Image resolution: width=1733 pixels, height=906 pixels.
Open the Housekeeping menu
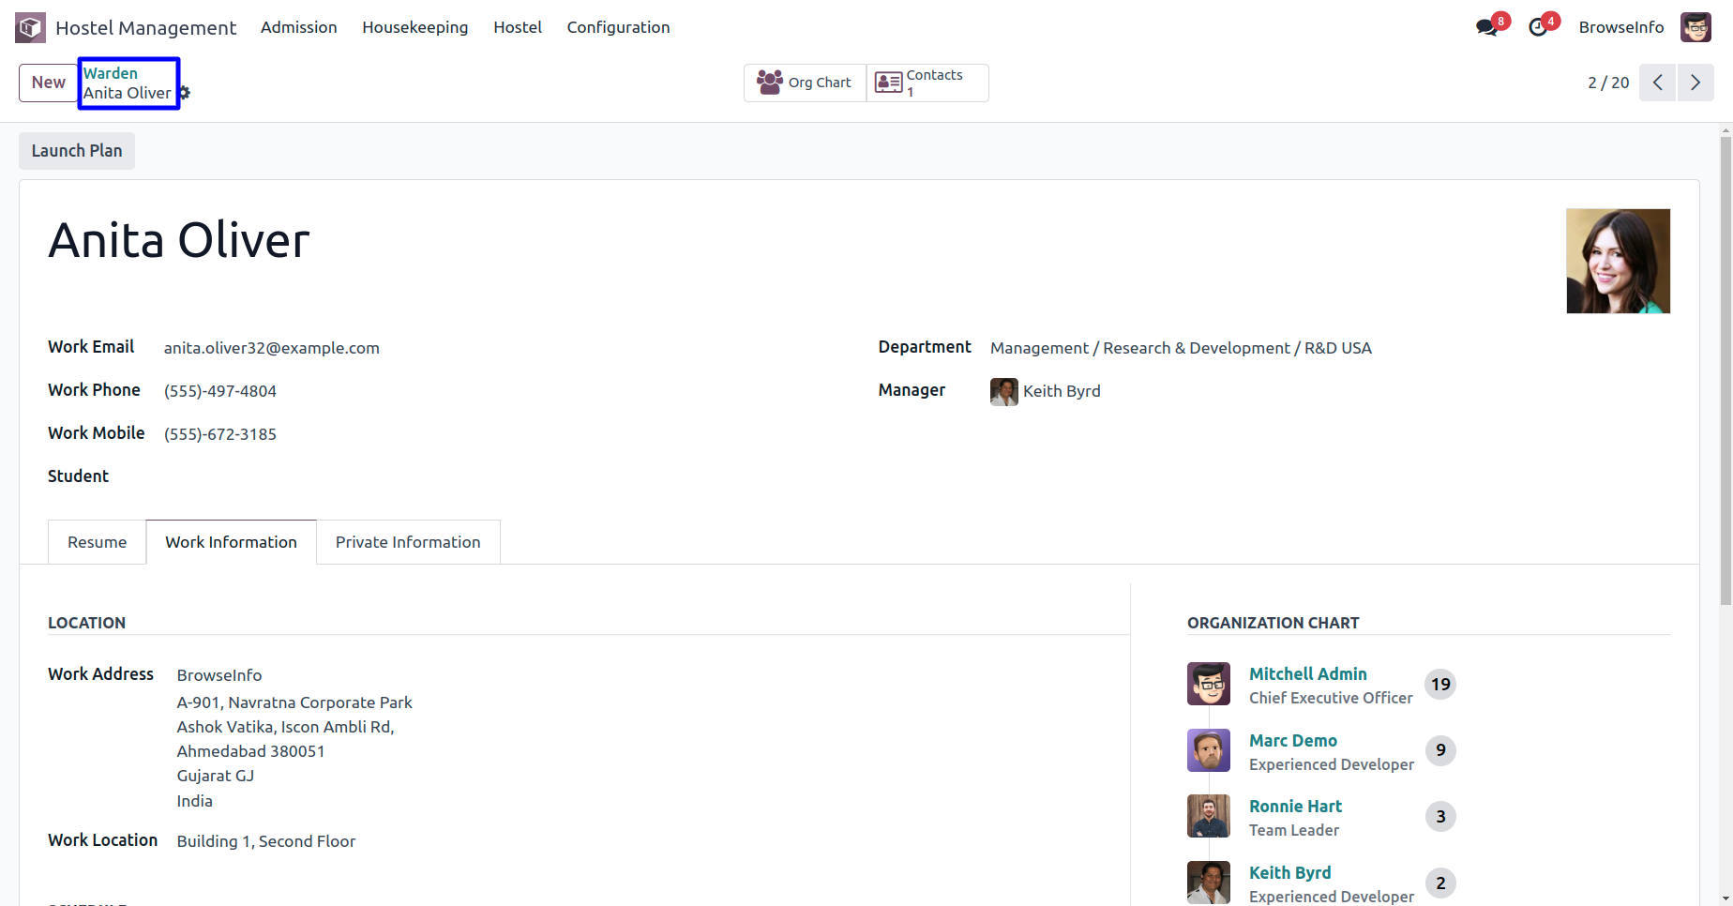point(415,27)
